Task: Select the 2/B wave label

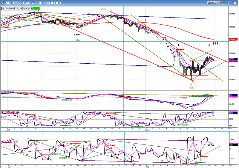Action: 104,9
